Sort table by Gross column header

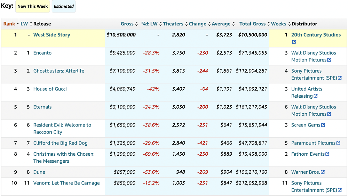[127, 24]
